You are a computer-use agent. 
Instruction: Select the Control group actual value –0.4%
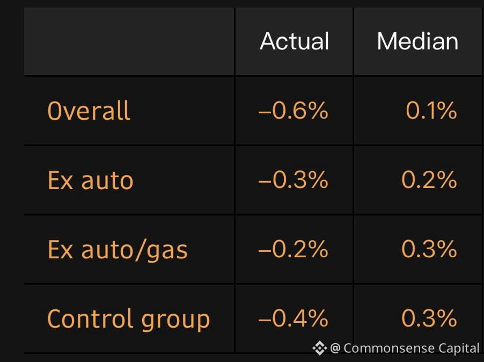point(293,318)
